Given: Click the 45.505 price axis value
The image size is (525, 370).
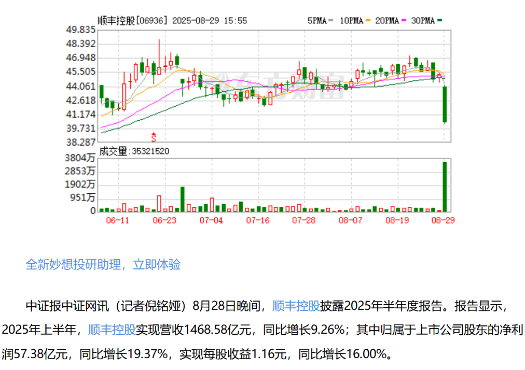Looking at the screenshot, I should click(x=81, y=72).
